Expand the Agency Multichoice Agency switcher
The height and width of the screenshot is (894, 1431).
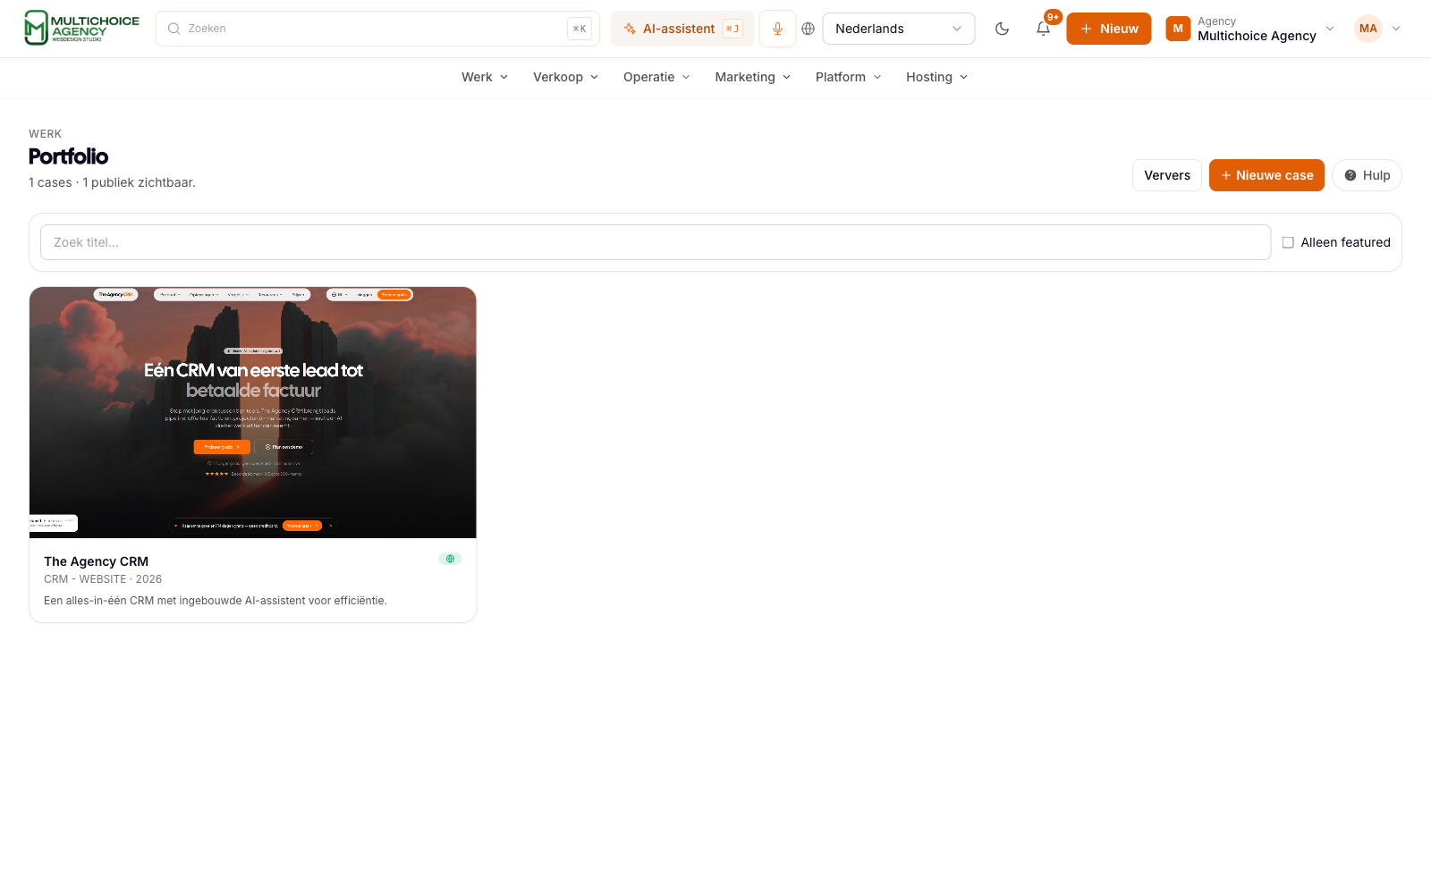coord(1250,29)
